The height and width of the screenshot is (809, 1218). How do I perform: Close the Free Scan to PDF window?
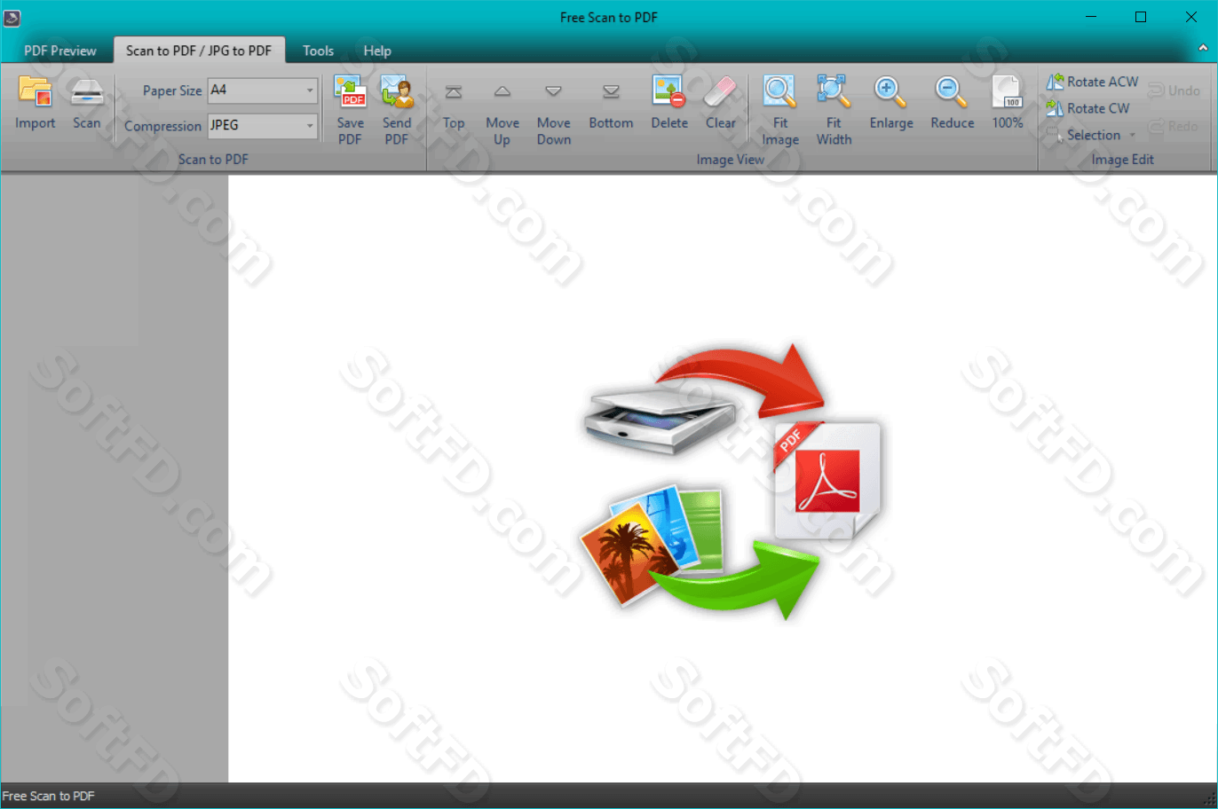pyautogui.click(x=1191, y=17)
